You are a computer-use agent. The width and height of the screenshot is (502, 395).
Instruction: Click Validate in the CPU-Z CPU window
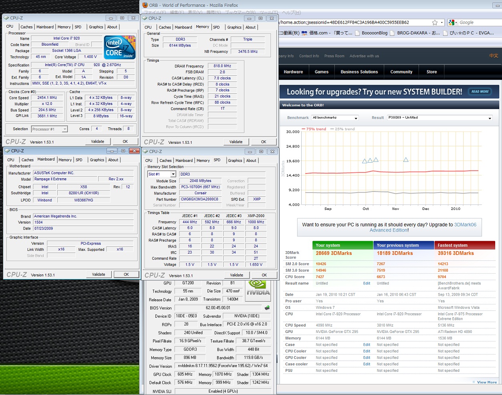(x=98, y=141)
